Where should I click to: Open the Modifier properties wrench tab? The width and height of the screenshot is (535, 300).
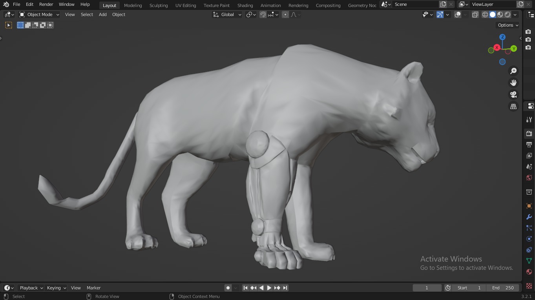pyautogui.click(x=529, y=217)
